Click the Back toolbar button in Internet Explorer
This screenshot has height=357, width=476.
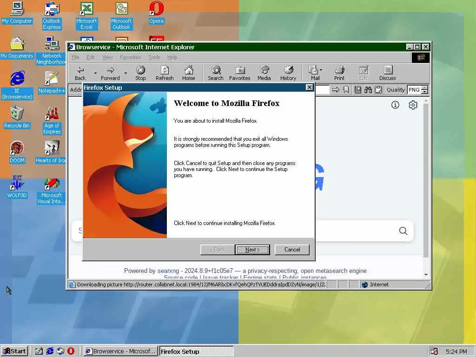coord(80,73)
